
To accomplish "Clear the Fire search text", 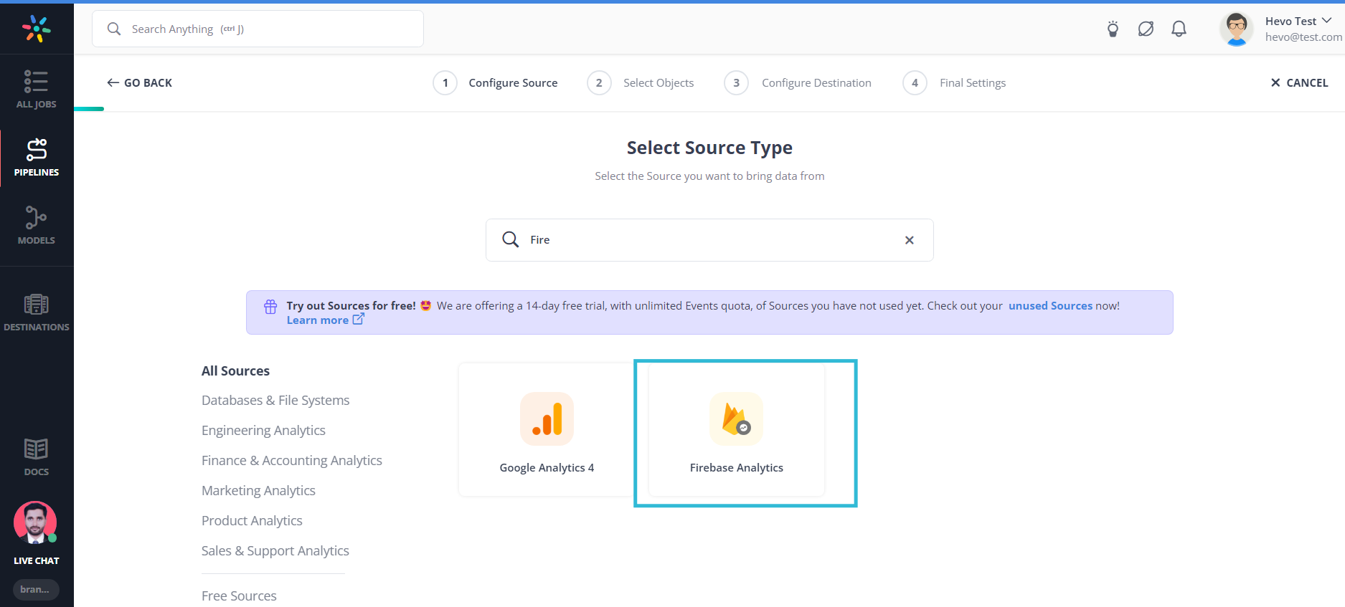I will [910, 240].
